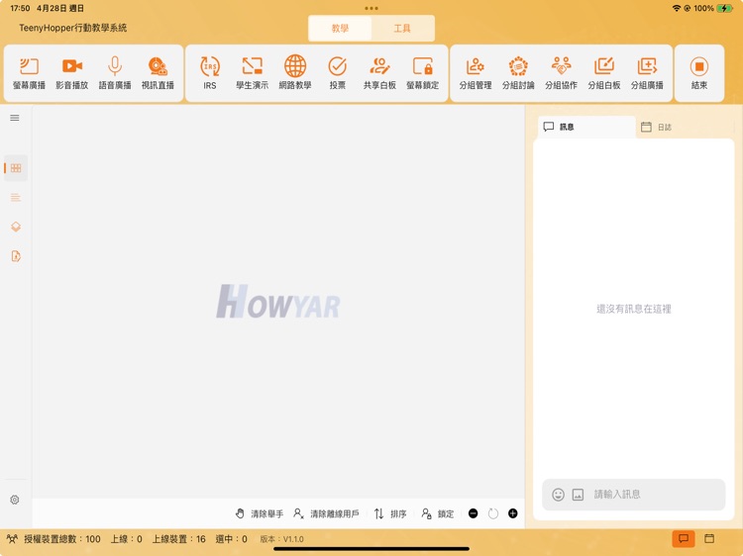Open 影音播放 video playback

click(x=72, y=73)
